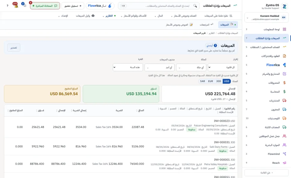The width and height of the screenshot is (291, 178).
Task: Open المخزون truck icon
Action: tap(284, 109)
